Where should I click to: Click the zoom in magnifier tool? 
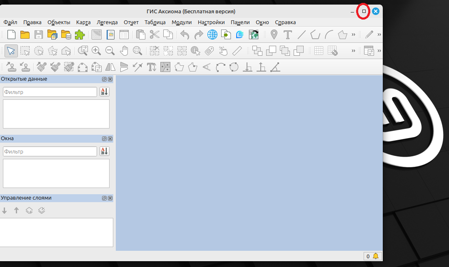96,51
